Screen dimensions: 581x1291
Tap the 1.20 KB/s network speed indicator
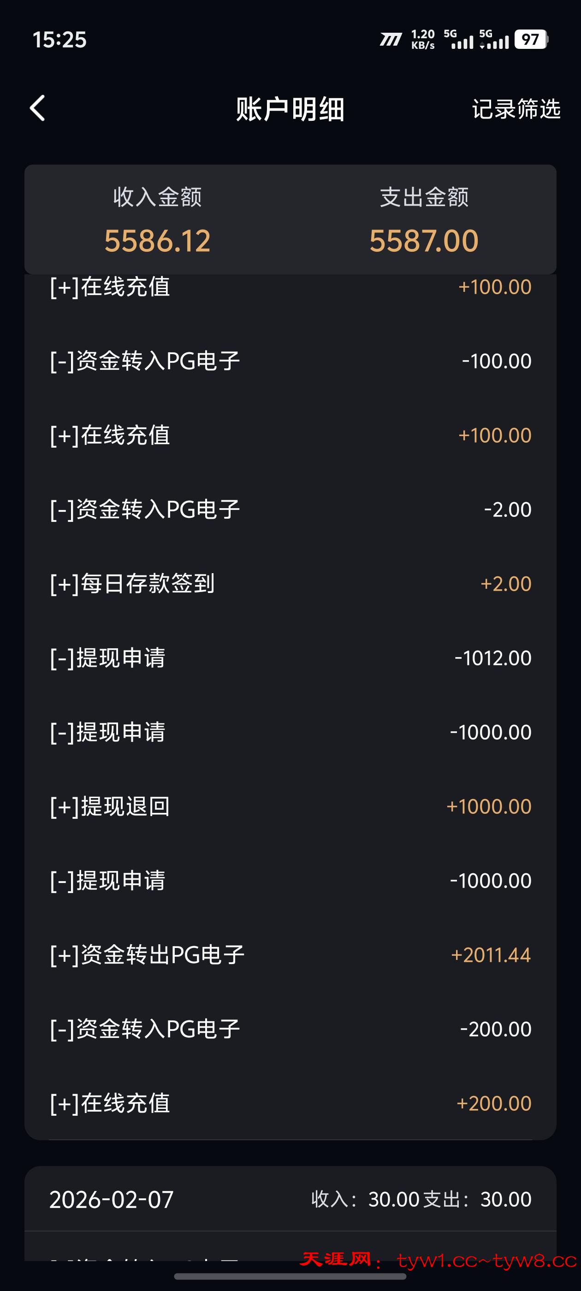[422, 40]
